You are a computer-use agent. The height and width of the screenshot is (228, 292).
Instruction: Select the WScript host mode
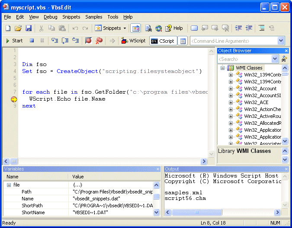[x=134, y=41]
